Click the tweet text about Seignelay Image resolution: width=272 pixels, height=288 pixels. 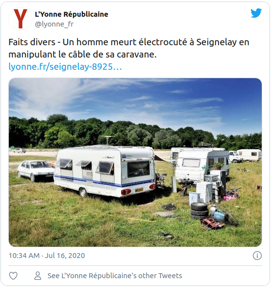[x=129, y=48]
